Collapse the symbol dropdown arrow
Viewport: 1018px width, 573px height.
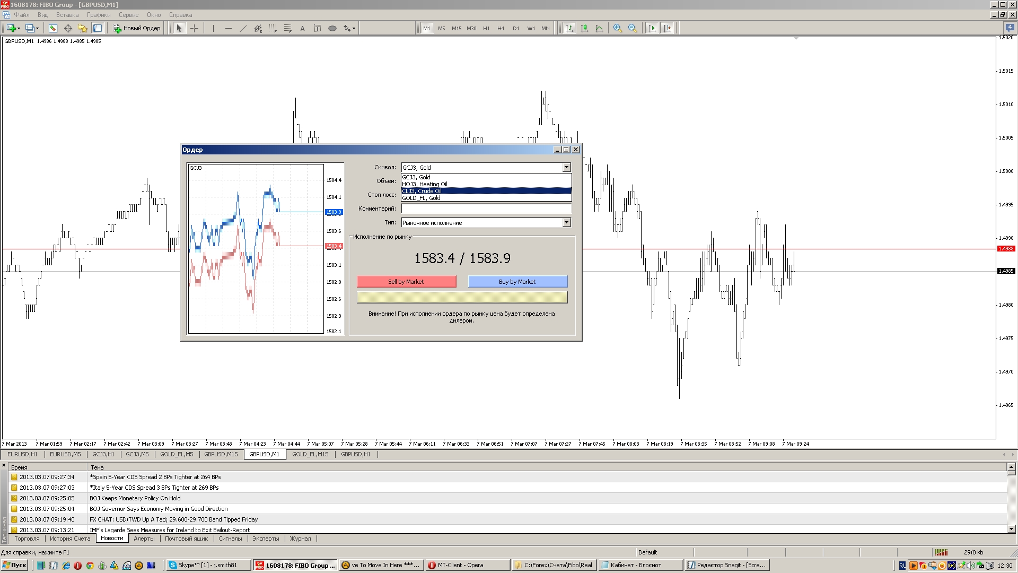click(566, 168)
